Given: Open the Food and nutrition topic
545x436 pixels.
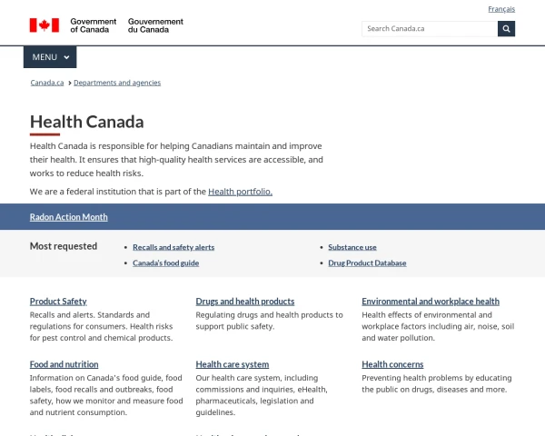Looking at the screenshot, I should click(64, 365).
